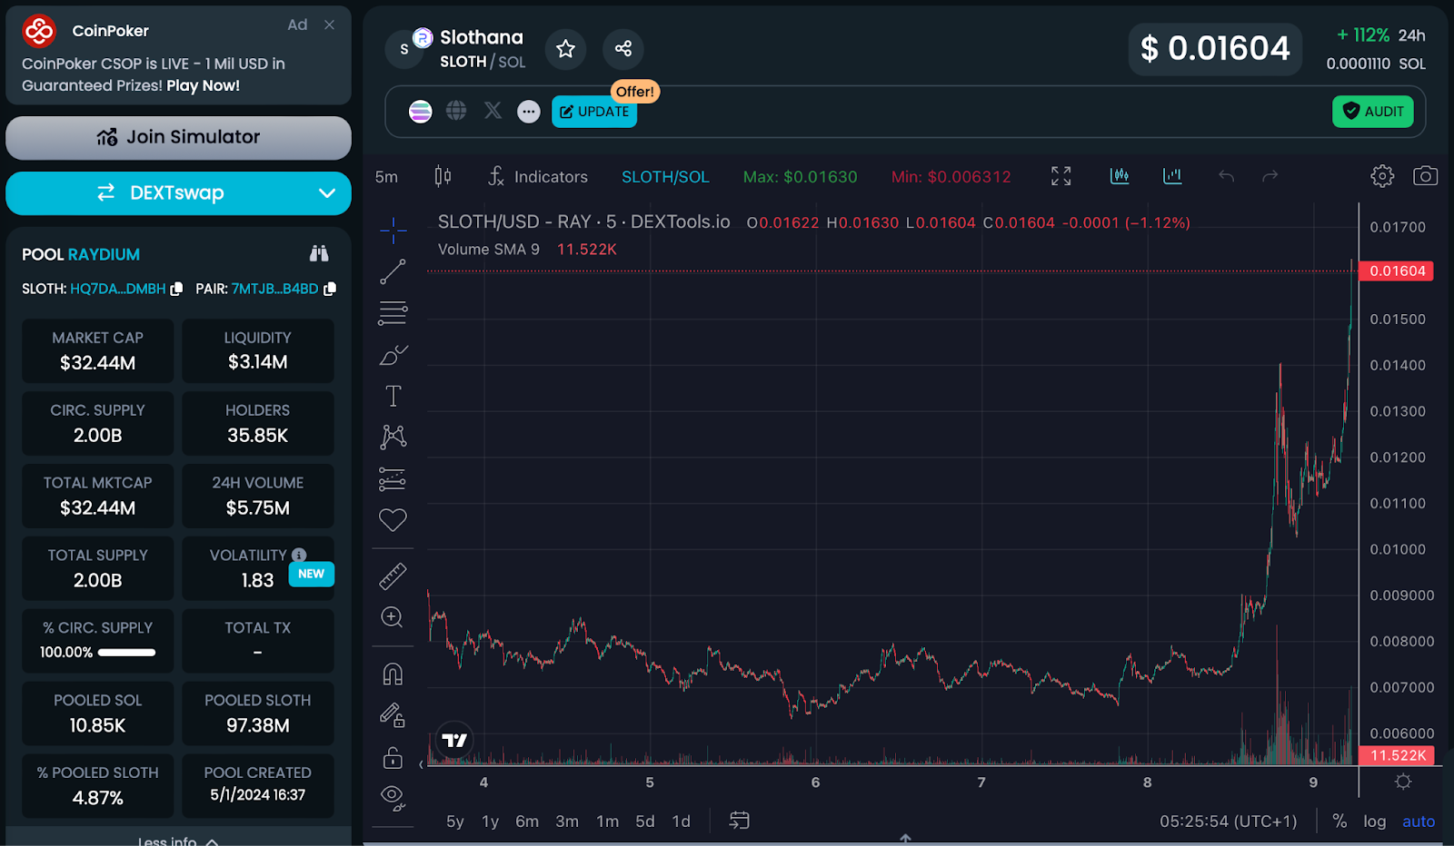This screenshot has width=1454, height=846.
Task: Open the token's X social profile
Action: point(493,111)
